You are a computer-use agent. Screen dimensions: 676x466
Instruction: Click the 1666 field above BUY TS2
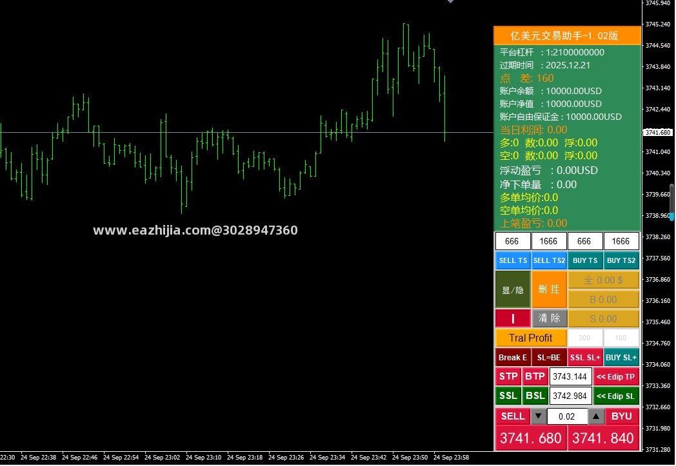(x=621, y=241)
